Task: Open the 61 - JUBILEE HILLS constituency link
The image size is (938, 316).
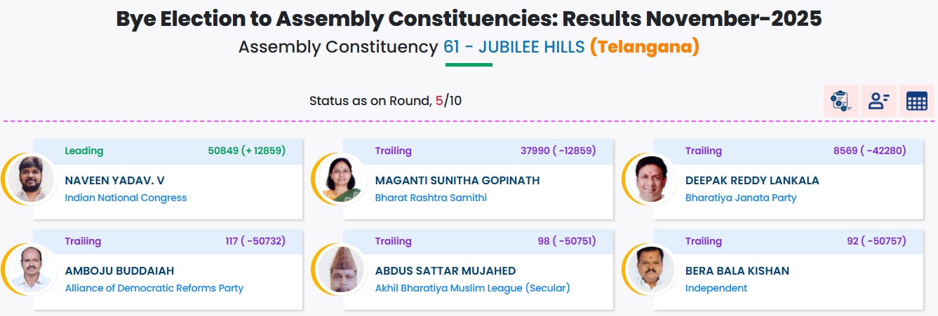Action: tap(514, 47)
